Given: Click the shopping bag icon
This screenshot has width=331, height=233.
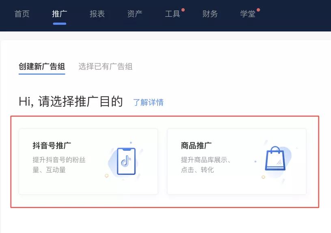Looking at the screenshot, I should coord(275,158).
